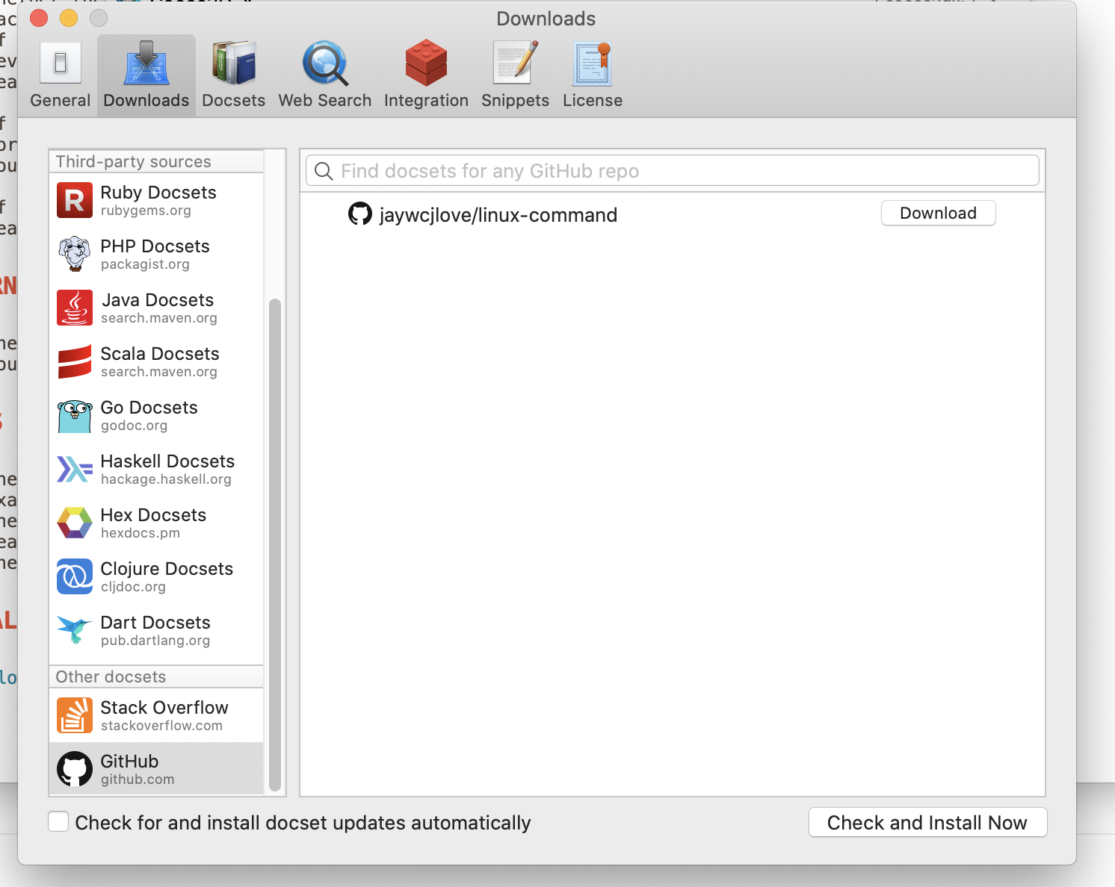This screenshot has width=1115, height=887.
Task: Open the Snippets notepad icon
Action: point(515,63)
